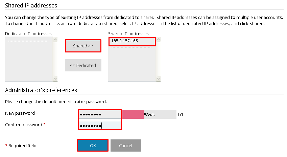Select the dashed entry in Dedicated list
Viewport: 287px width, 157px height.
28,41
